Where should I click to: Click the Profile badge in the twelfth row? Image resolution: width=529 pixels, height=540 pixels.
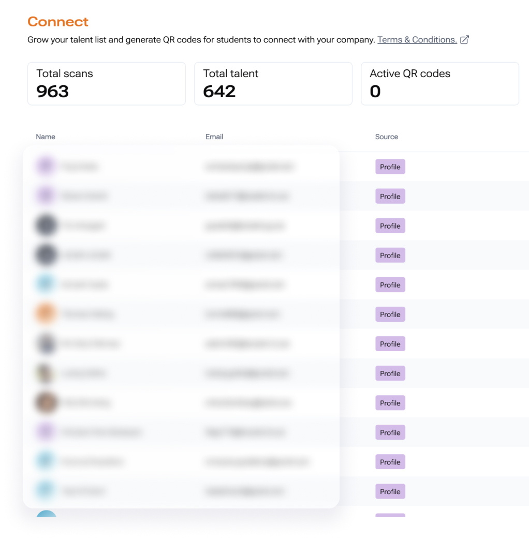(390, 491)
